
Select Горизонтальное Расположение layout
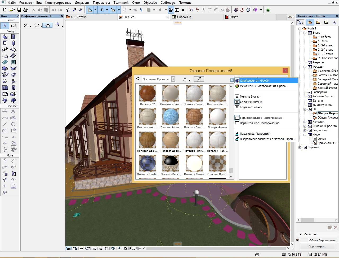click(x=266, y=118)
